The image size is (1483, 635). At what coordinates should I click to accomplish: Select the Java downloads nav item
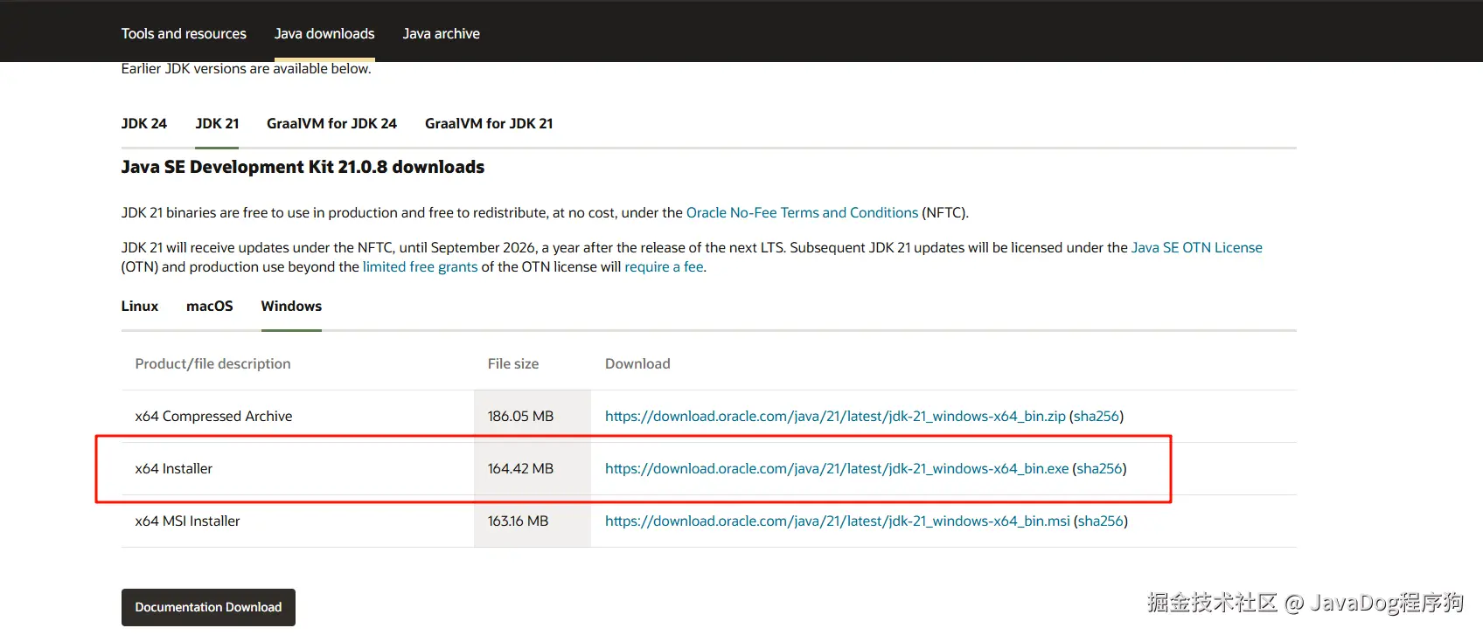pos(324,33)
